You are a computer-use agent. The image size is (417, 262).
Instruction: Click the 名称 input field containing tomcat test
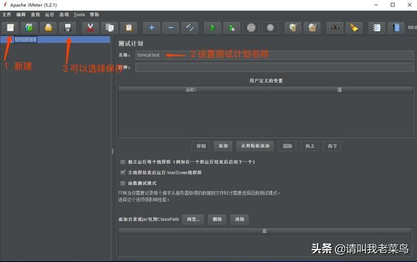click(x=274, y=55)
